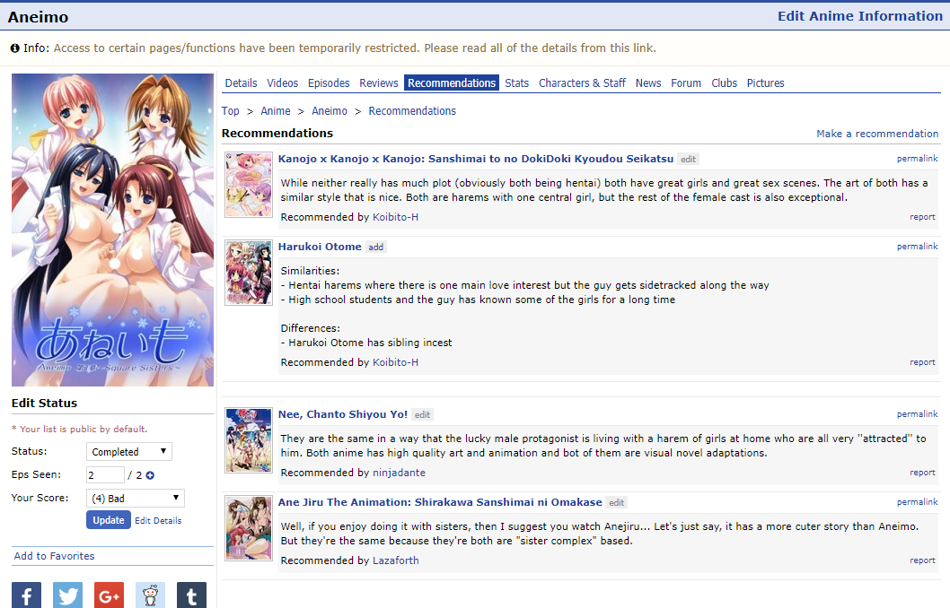Open the Forum tab
The width and height of the screenshot is (950, 608).
point(686,83)
